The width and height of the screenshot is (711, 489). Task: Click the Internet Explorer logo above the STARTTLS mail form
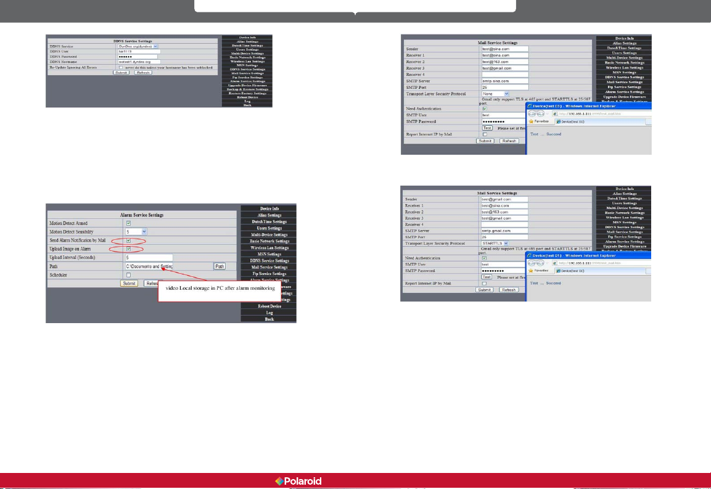pos(529,255)
